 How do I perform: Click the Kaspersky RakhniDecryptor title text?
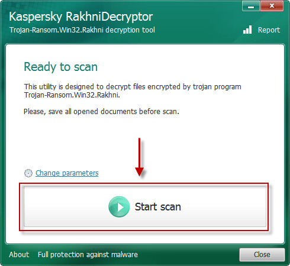coord(81,17)
